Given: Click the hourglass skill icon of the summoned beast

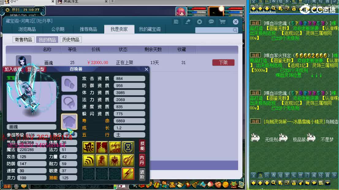Looking at the screenshot, I should 128,147.
